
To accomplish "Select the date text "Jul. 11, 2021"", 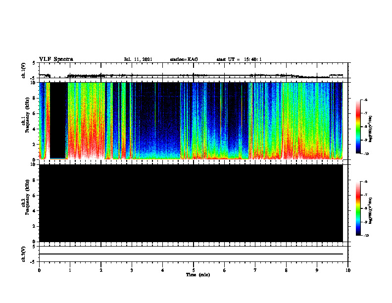I will pos(138,59).
